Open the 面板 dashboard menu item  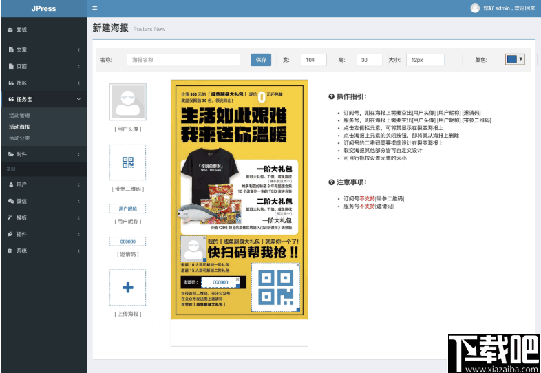pyautogui.click(x=43, y=30)
